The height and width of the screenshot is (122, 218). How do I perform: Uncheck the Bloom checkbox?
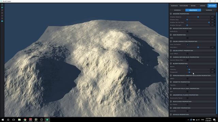click(187, 66)
